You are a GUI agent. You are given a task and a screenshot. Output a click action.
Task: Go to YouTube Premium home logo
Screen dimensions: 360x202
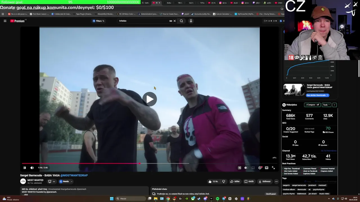[17, 21]
